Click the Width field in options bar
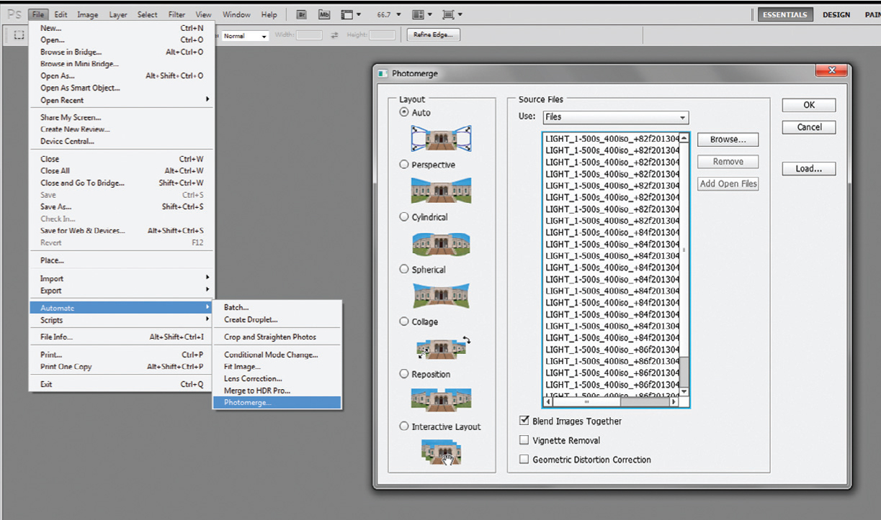 click(309, 35)
